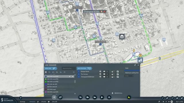Open the airplane construction menu
184x103 pixels.
pos(102,97)
